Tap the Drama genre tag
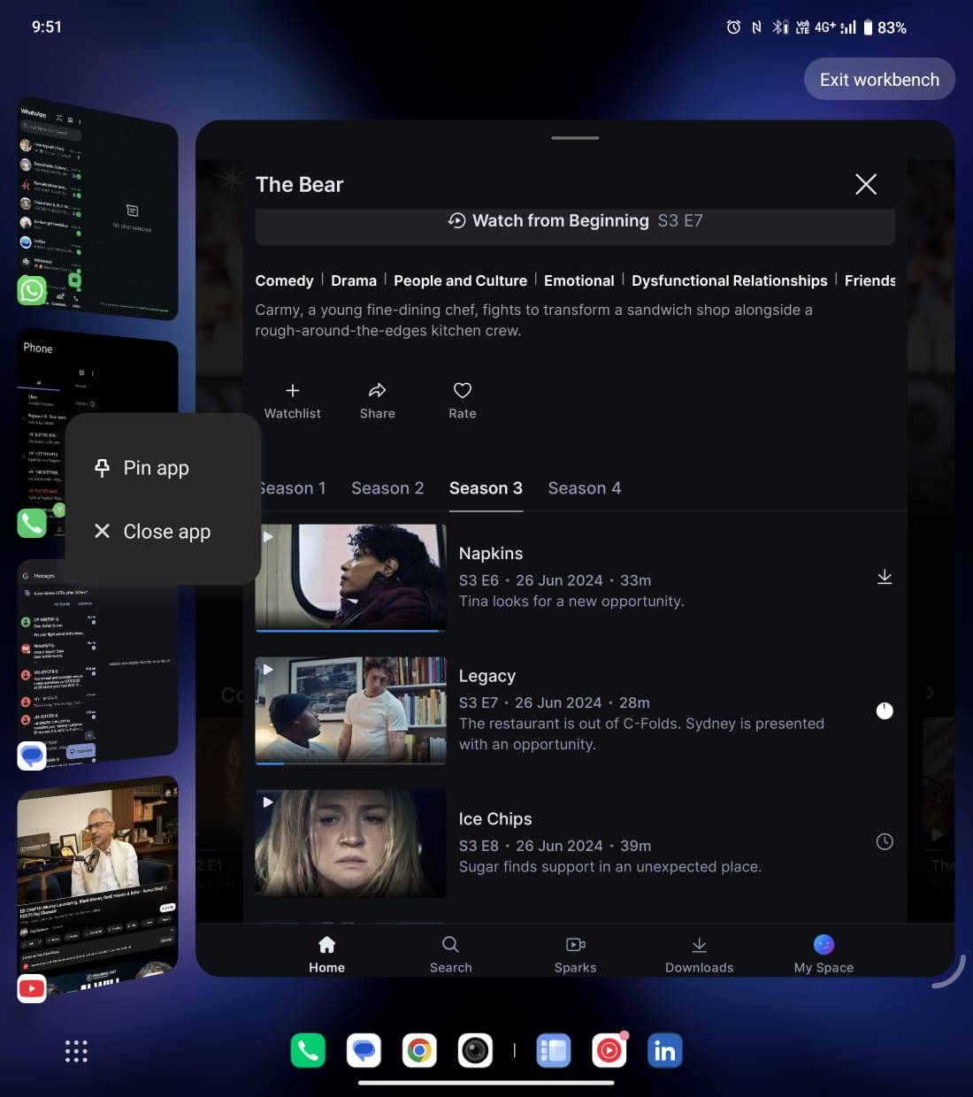This screenshot has height=1097, width=973. (x=354, y=280)
